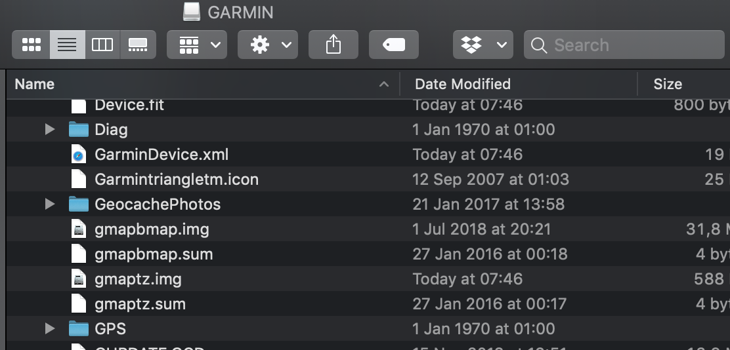The height and width of the screenshot is (350, 730).
Task: Click date 27 Jan 2016 at 00:17
Action: [489, 304]
